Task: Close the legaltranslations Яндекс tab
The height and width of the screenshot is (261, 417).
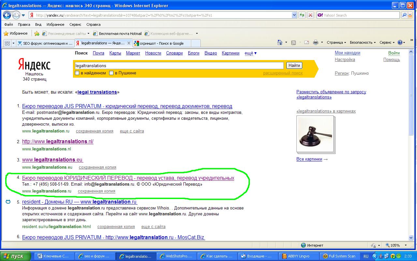Action: point(129,43)
